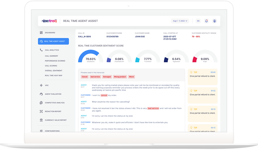Viewport: 258px width, 150px height.
Task: Open the Call Summary submenu item
Action: 52,56
